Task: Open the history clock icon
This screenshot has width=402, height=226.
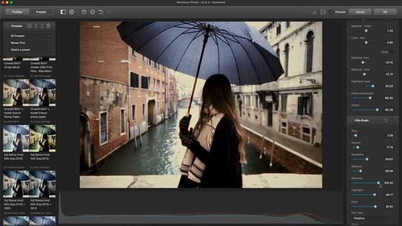Action: pos(84,12)
